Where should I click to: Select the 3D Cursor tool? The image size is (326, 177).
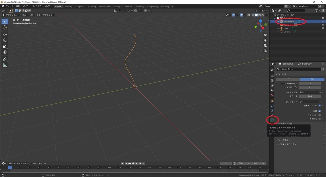click(5, 28)
